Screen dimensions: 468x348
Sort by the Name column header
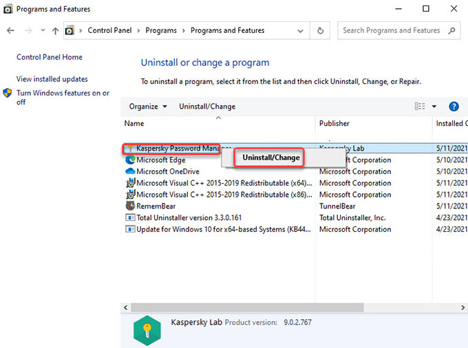click(134, 124)
